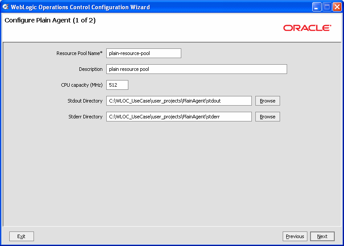This screenshot has width=344, height=246.
Task: Click the 'Resource Pool Name*' label
Action: point(79,53)
